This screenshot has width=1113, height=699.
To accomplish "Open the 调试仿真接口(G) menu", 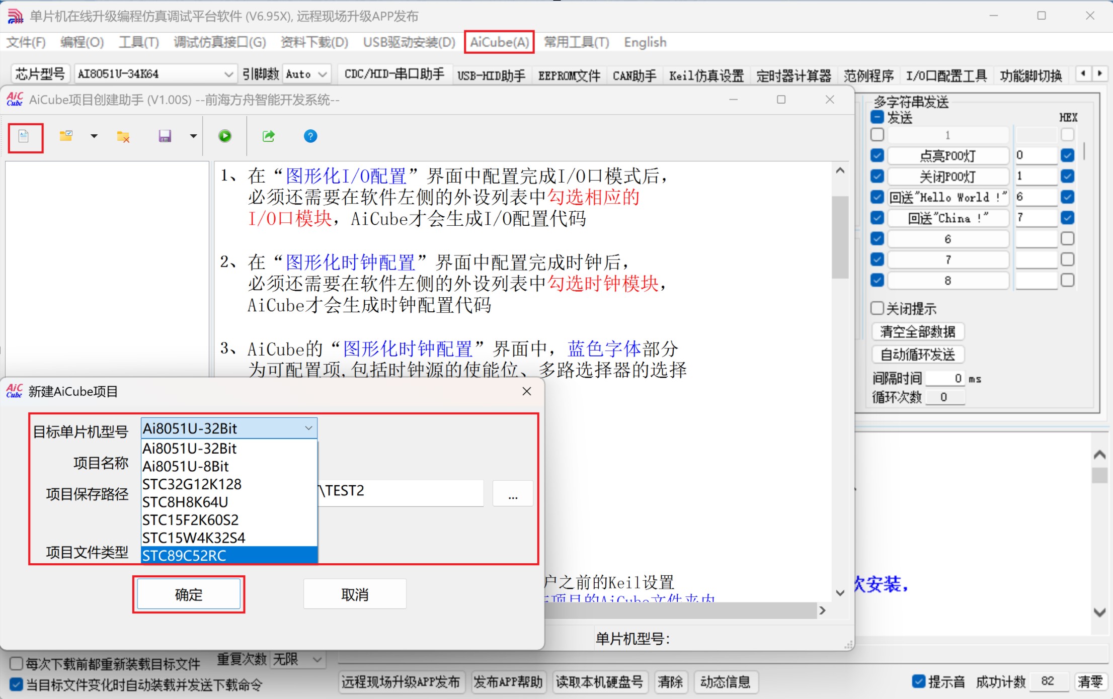I will 220,42.
